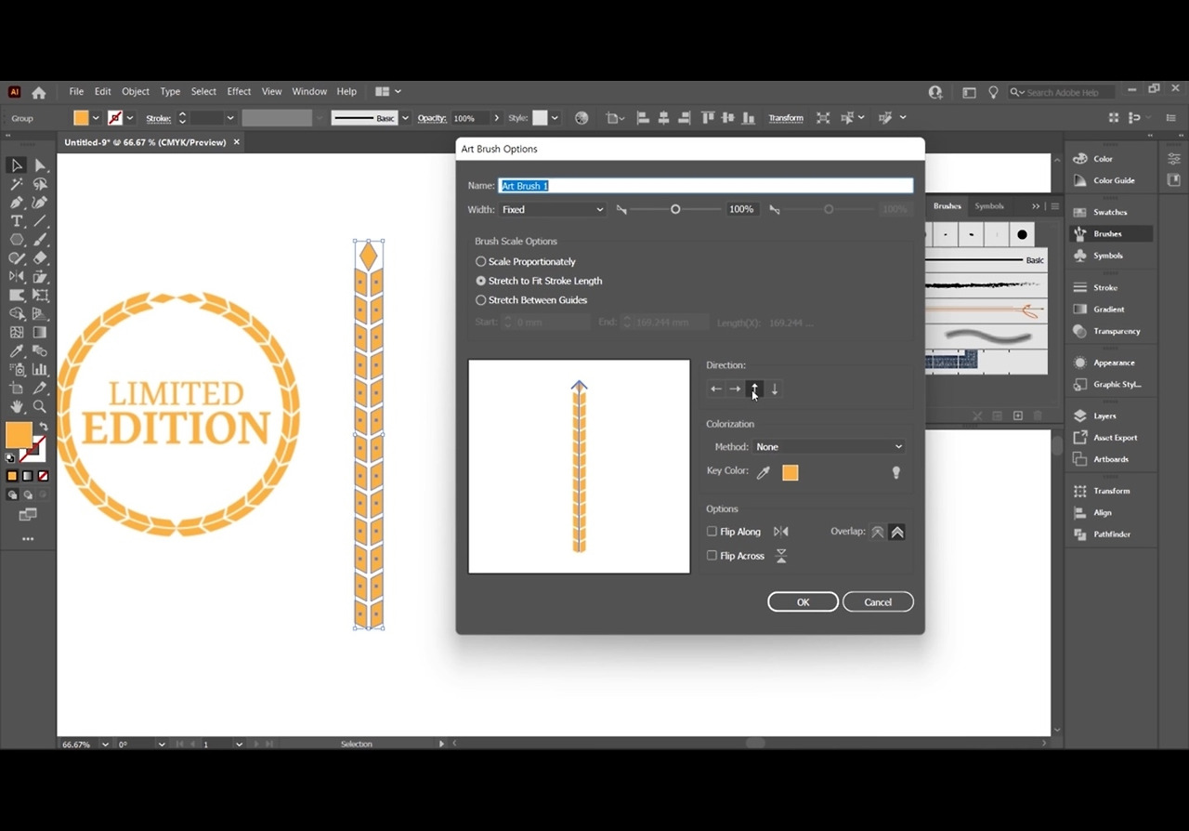Switch toolbar to Gradient fill mode
This screenshot has height=831, width=1189.
click(27, 476)
